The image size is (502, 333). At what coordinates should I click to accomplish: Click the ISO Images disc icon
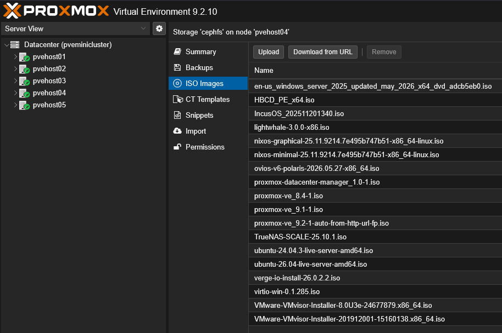pyautogui.click(x=177, y=83)
